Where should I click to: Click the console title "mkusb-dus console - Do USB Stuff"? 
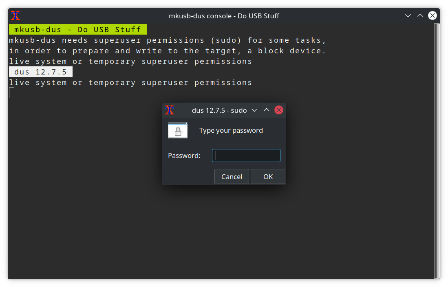tap(224, 16)
